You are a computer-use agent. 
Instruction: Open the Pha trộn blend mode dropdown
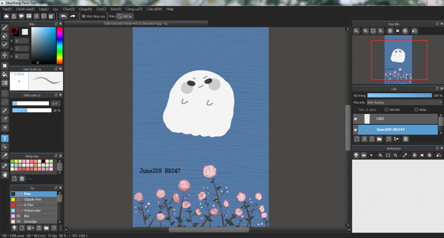[x=405, y=102]
